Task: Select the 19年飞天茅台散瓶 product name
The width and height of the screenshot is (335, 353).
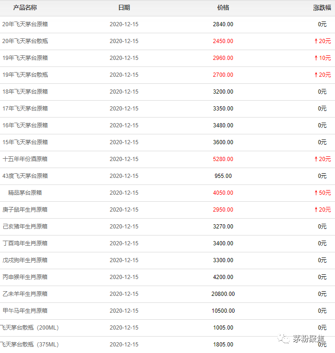Action: pos(25,75)
